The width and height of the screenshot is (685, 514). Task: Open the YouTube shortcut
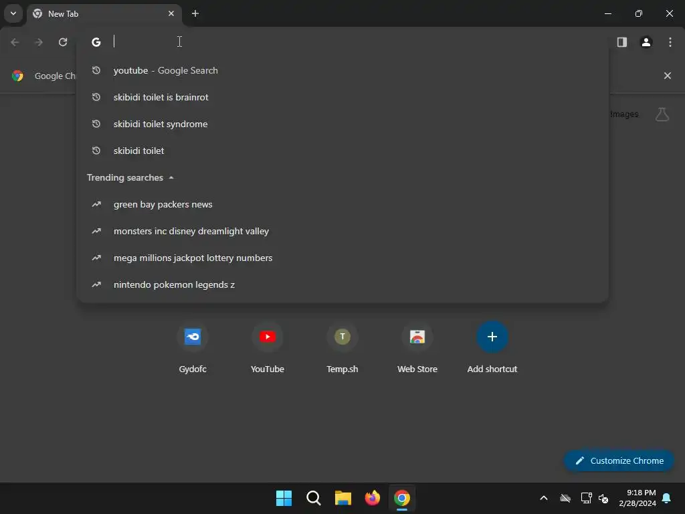[x=268, y=349]
